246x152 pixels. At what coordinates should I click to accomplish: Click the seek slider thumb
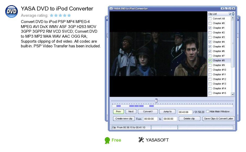pos(156,101)
